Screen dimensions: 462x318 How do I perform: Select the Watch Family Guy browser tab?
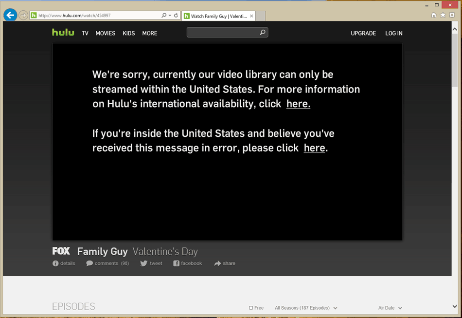(x=218, y=16)
